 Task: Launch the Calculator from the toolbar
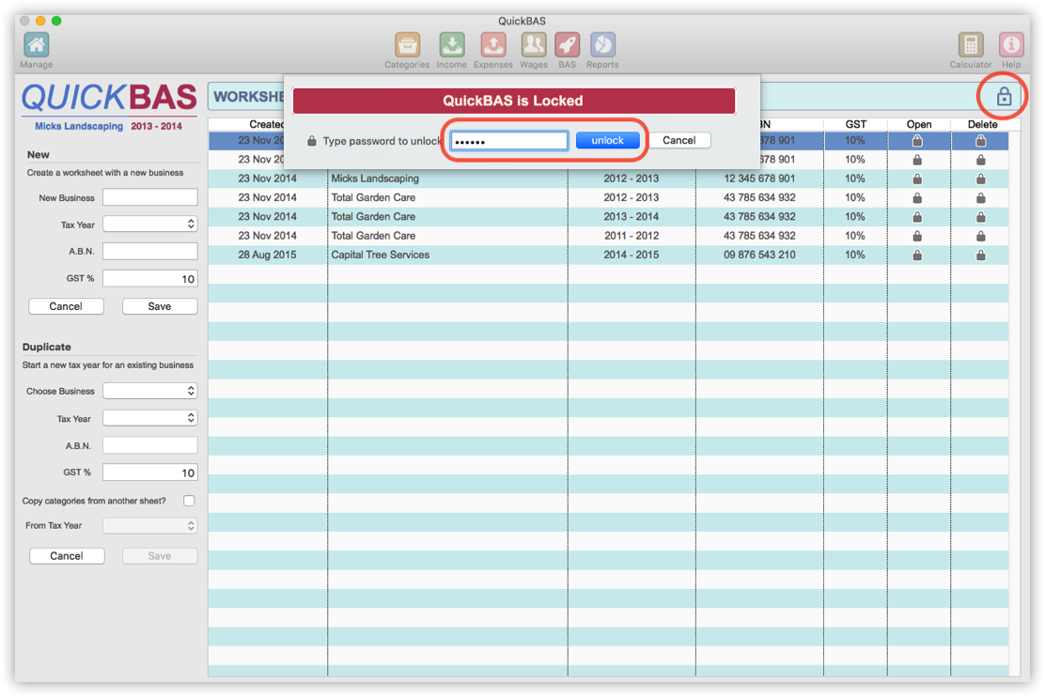click(x=970, y=43)
